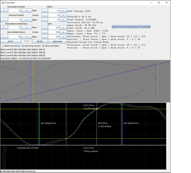Click the getLevels button
Screen dimensions: 191x173
[57, 41]
